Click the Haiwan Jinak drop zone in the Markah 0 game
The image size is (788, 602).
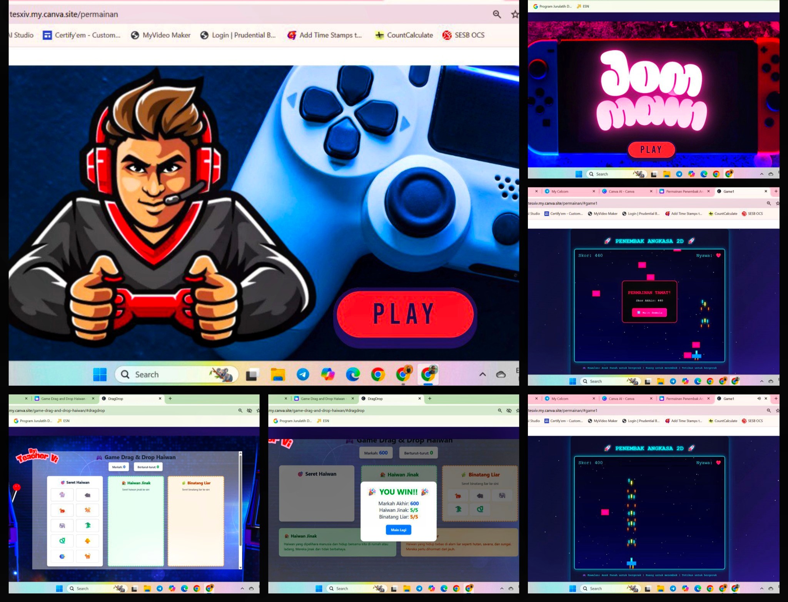tap(136, 521)
